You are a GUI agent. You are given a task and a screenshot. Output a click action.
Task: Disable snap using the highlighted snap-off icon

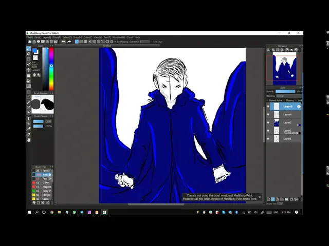[77, 42]
